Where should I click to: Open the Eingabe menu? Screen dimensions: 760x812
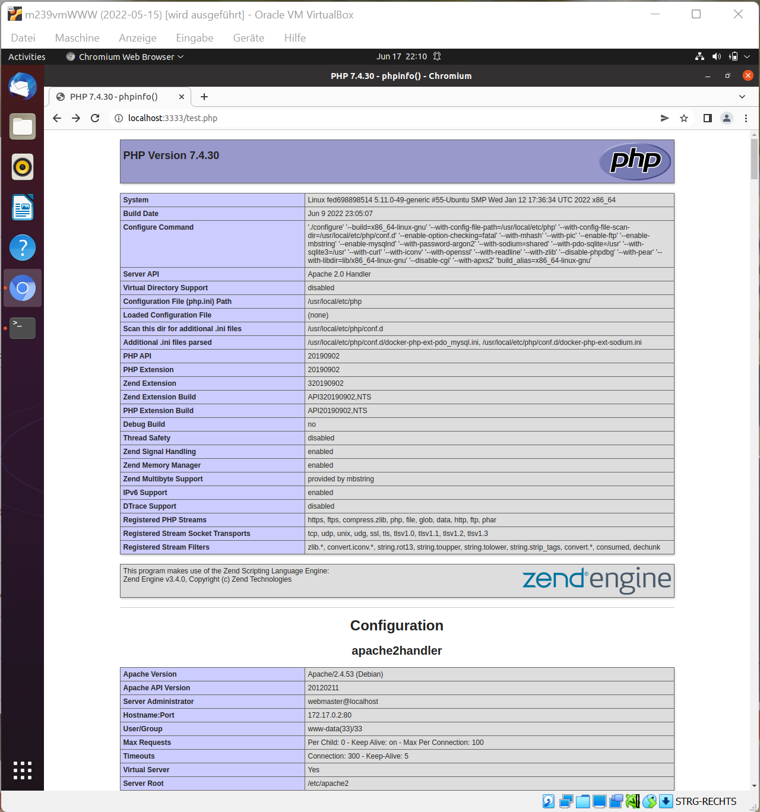(195, 38)
